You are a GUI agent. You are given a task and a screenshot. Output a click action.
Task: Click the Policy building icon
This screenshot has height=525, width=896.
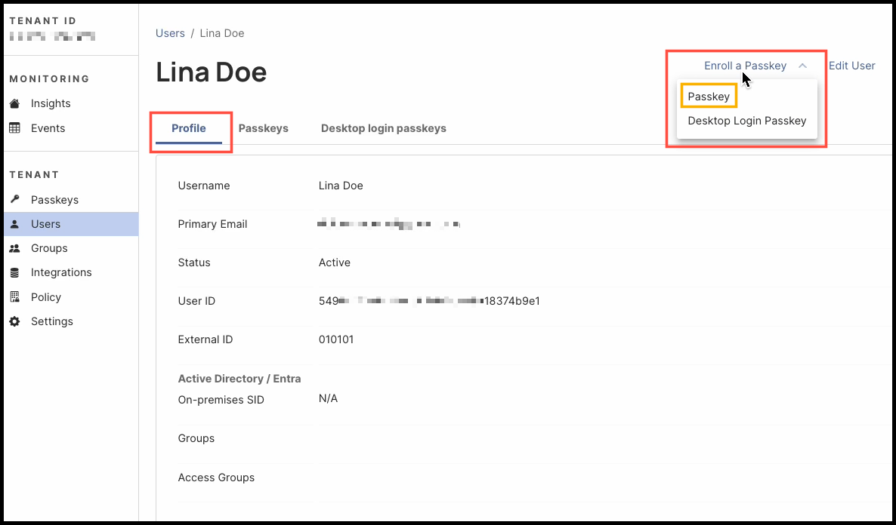pos(14,297)
